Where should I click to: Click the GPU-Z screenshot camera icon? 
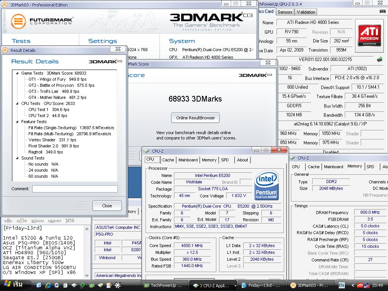click(382, 12)
